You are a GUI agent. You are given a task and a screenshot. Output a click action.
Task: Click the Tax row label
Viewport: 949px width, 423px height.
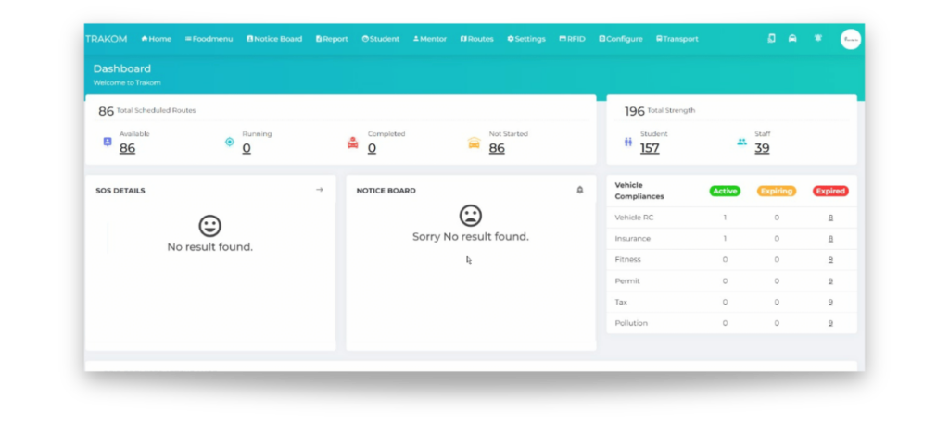point(621,302)
